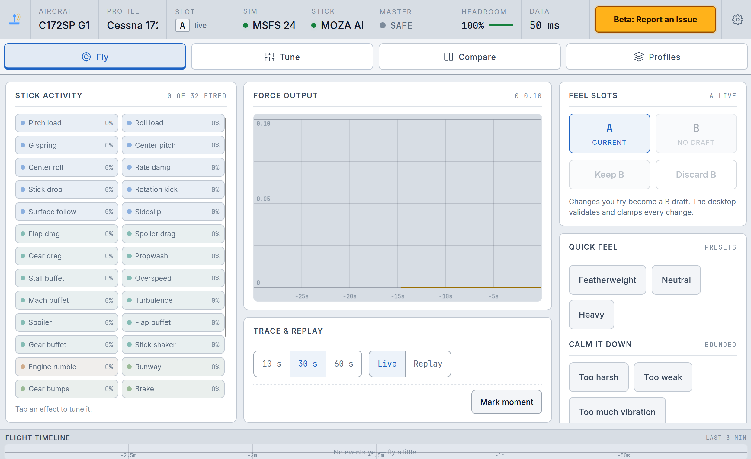Tap the Center pitch effect
The image size is (751, 459).
(x=173, y=145)
